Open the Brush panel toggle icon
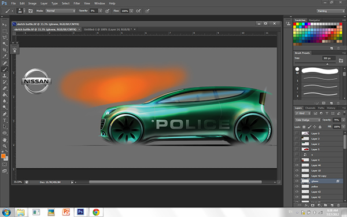This screenshot has height=217, width=347. coord(31,11)
